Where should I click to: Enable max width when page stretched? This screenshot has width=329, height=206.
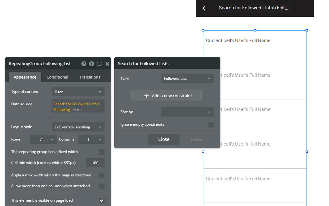(x=102, y=175)
